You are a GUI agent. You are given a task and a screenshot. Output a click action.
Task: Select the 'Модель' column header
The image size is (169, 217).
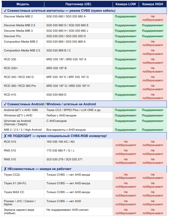[23, 4]
